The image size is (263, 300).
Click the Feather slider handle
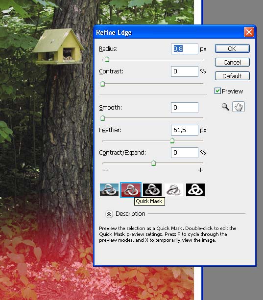pos(172,140)
